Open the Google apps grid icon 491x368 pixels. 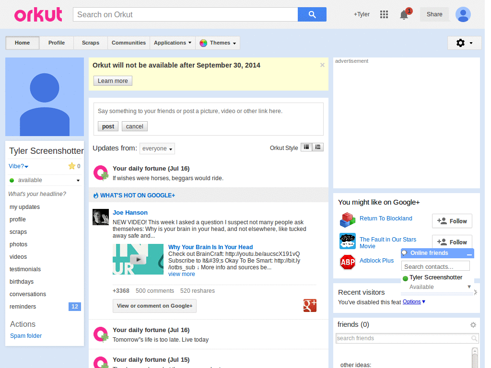[384, 14]
